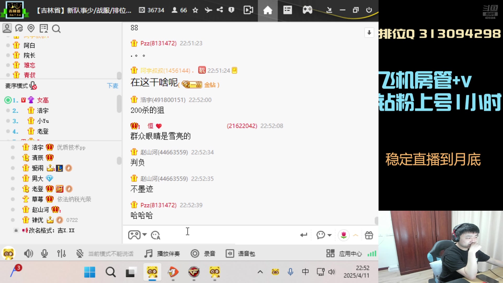Screen dimensions: 503x283
Task: Select 浩宇 second in mic queue
Action: coord(42,111)
